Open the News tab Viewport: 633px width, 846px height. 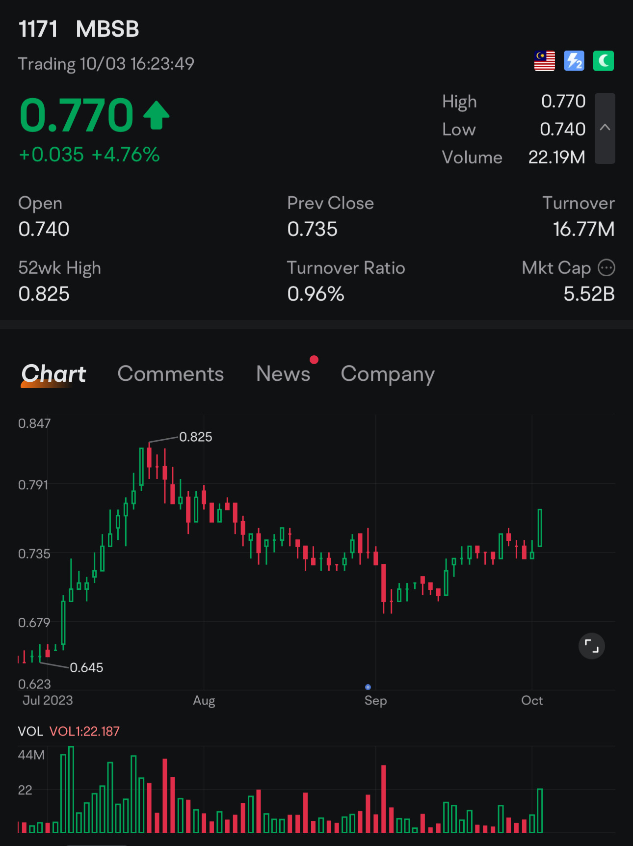(283, 374)
